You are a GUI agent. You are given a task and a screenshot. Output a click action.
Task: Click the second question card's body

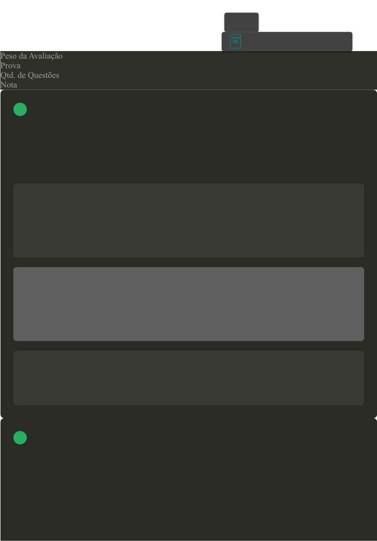(188, 493)
